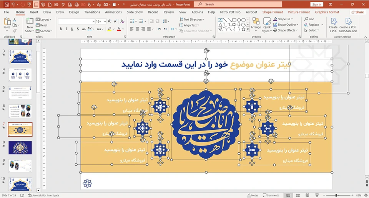Screen dimensions: 369x198
Task: Toggle Notes pane in status bar
Action: point(253,195)
